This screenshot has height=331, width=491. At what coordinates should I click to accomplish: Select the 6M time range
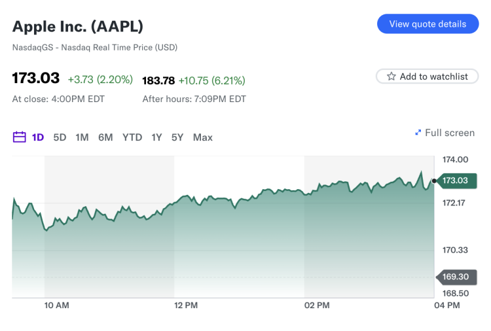point(105,137)
